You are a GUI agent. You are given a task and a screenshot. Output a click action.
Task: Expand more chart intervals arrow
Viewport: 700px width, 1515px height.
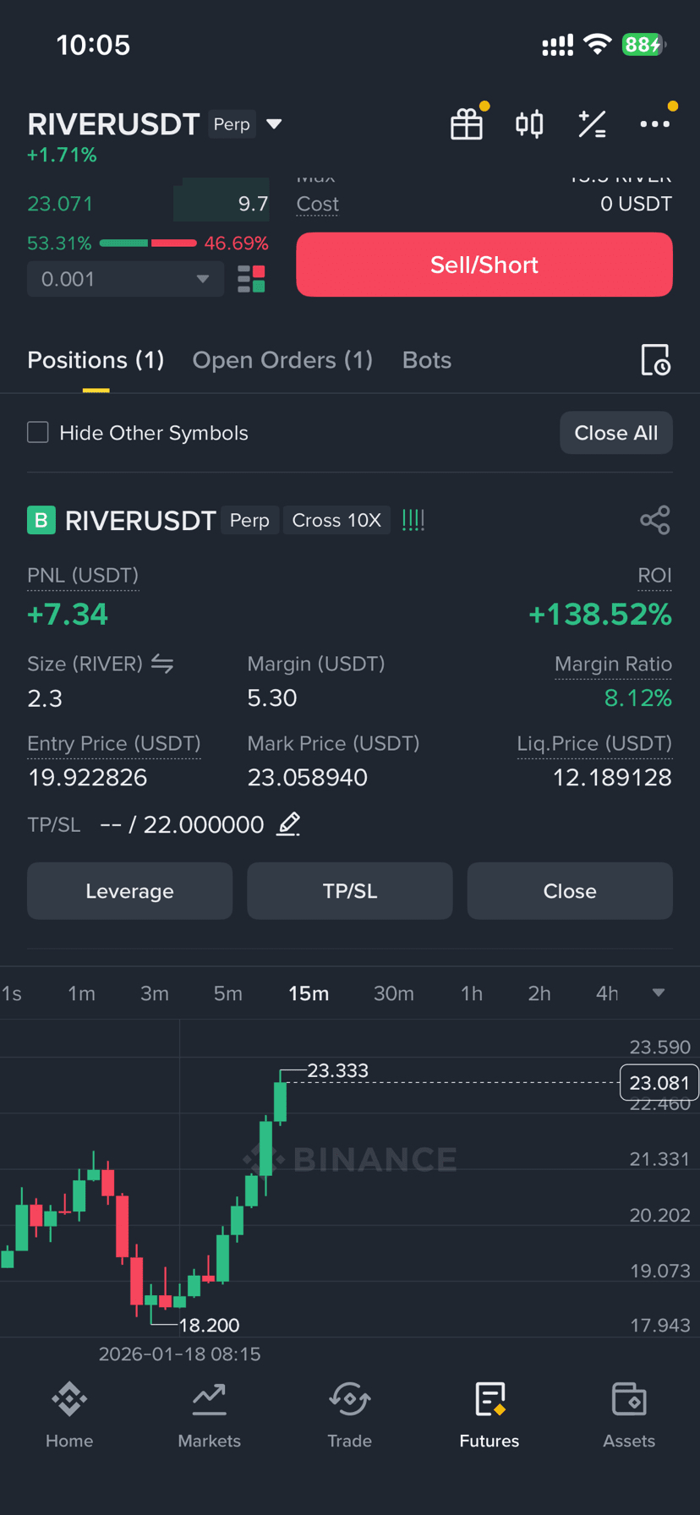[x=659, y=993]
